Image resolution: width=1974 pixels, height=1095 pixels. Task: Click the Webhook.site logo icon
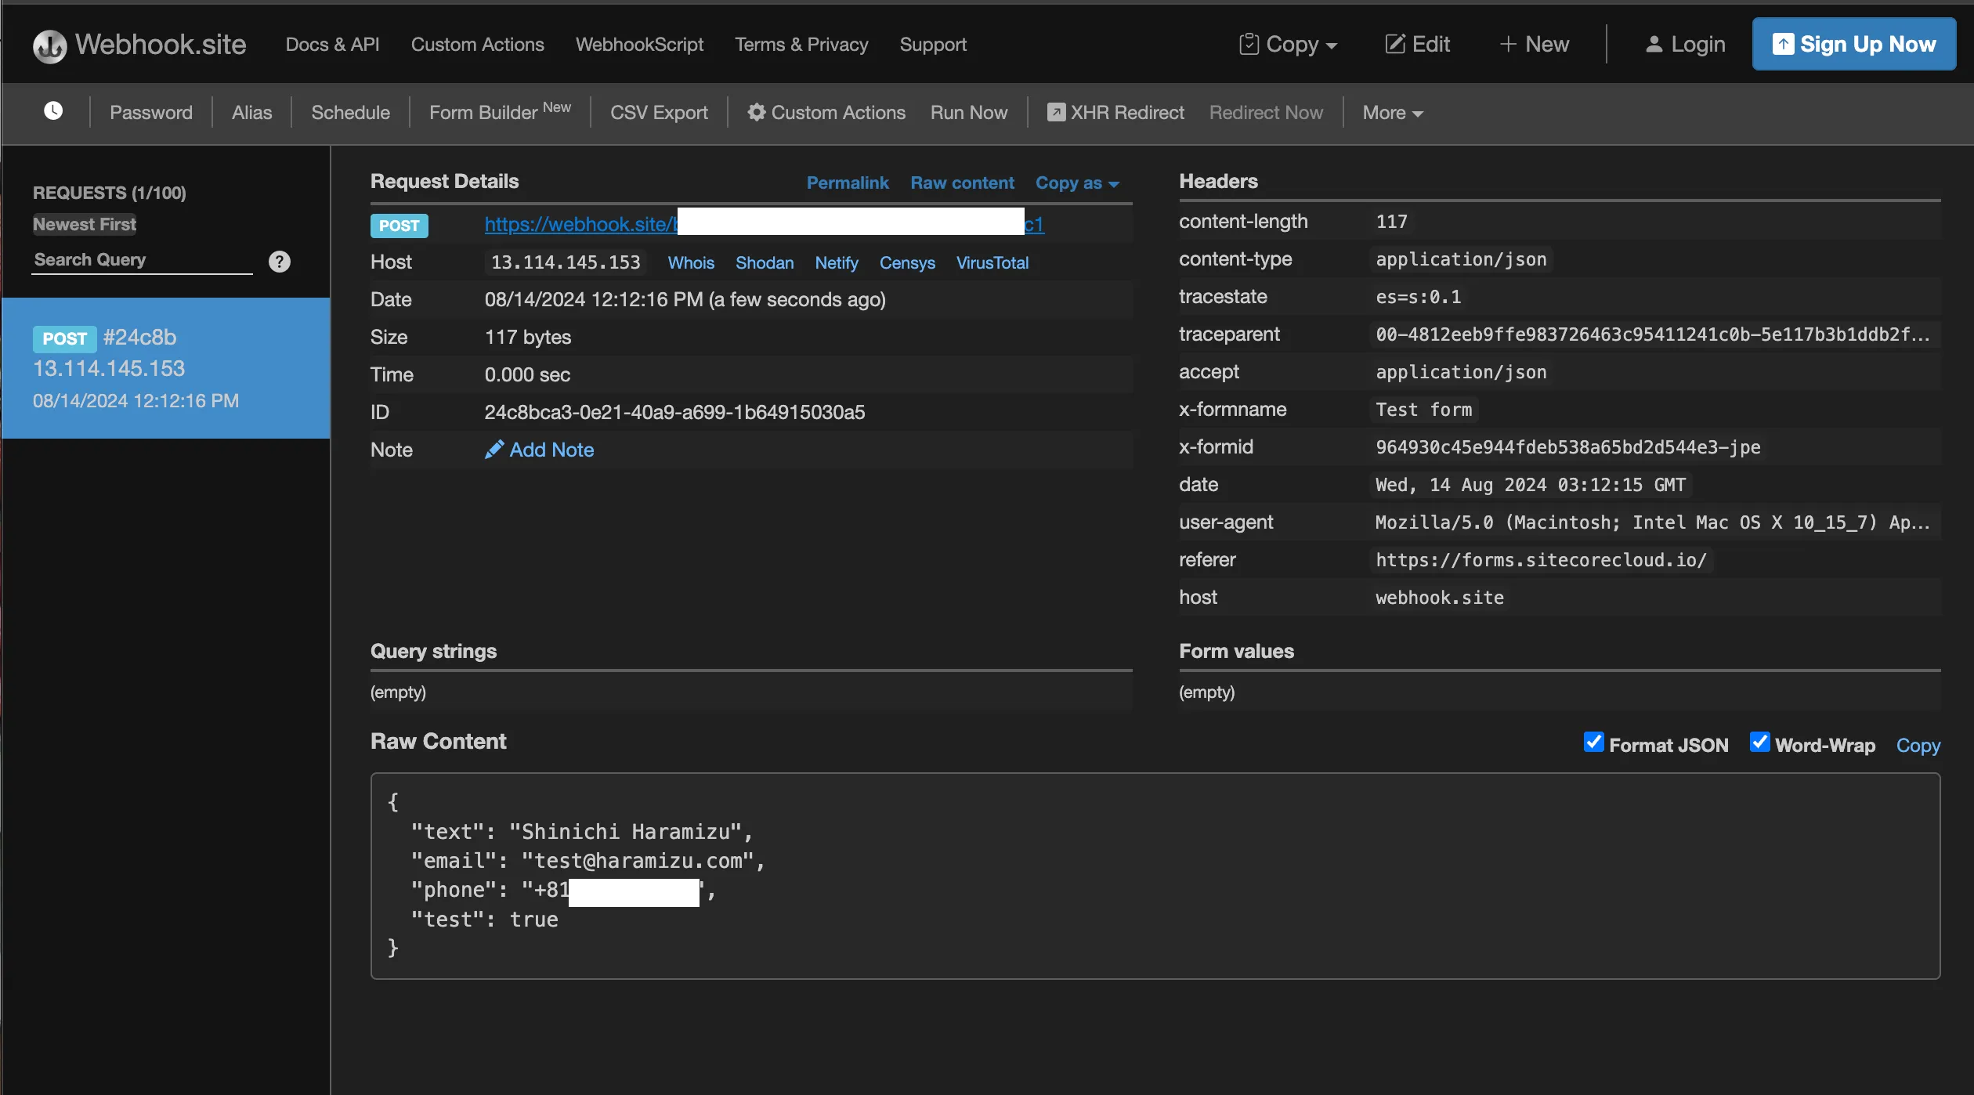point(49,45)
